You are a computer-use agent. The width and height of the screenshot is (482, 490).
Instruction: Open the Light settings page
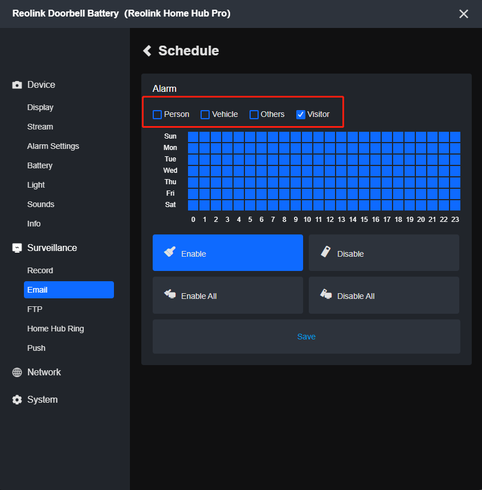[x=36, y=185]
